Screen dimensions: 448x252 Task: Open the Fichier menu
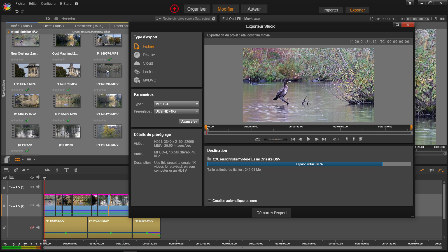click(20, 4)
